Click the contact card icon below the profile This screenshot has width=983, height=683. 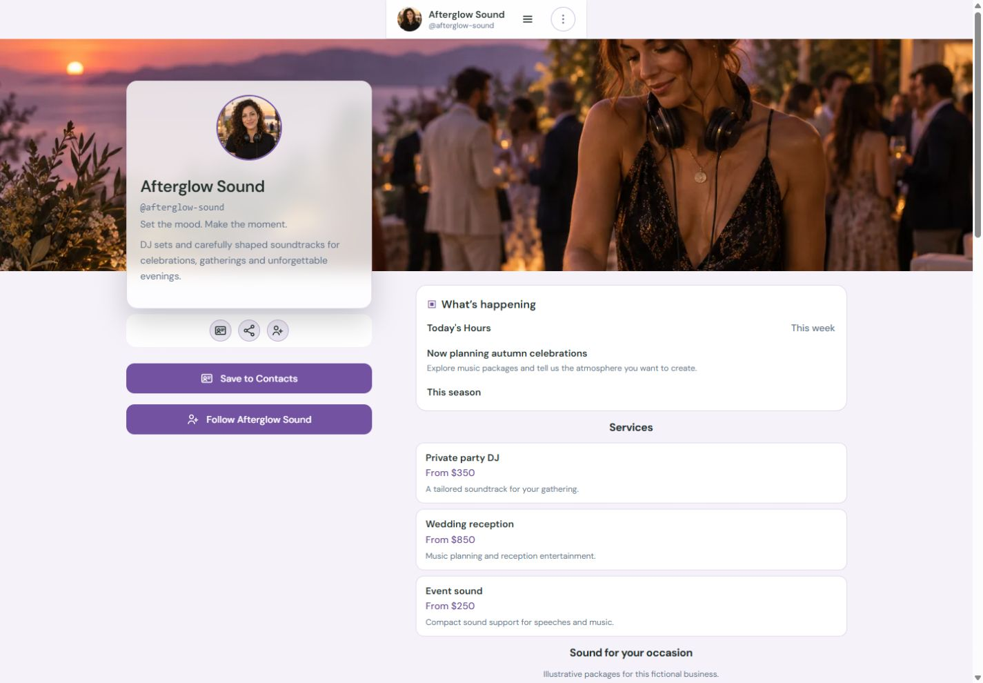[221, 330]
